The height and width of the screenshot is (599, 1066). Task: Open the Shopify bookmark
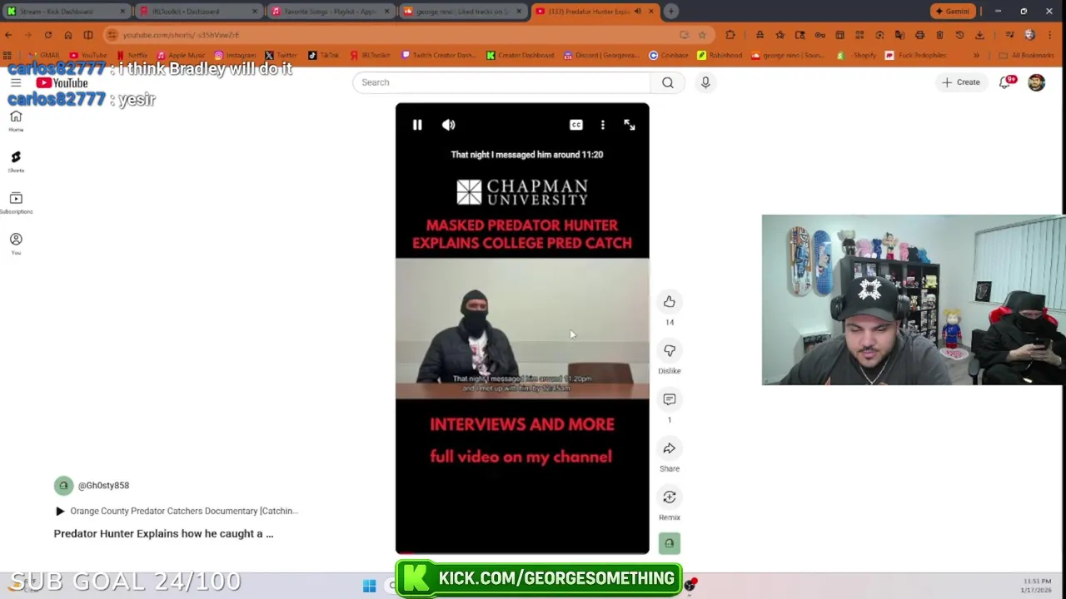pyautogui.click(x=858, y=56)
